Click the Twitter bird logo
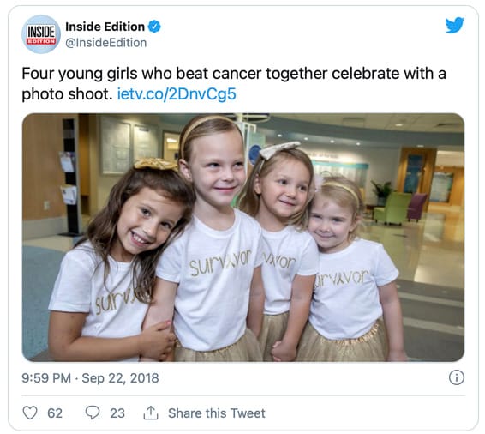The width and height of the screenshot is (485, 434). pos(454,26)
